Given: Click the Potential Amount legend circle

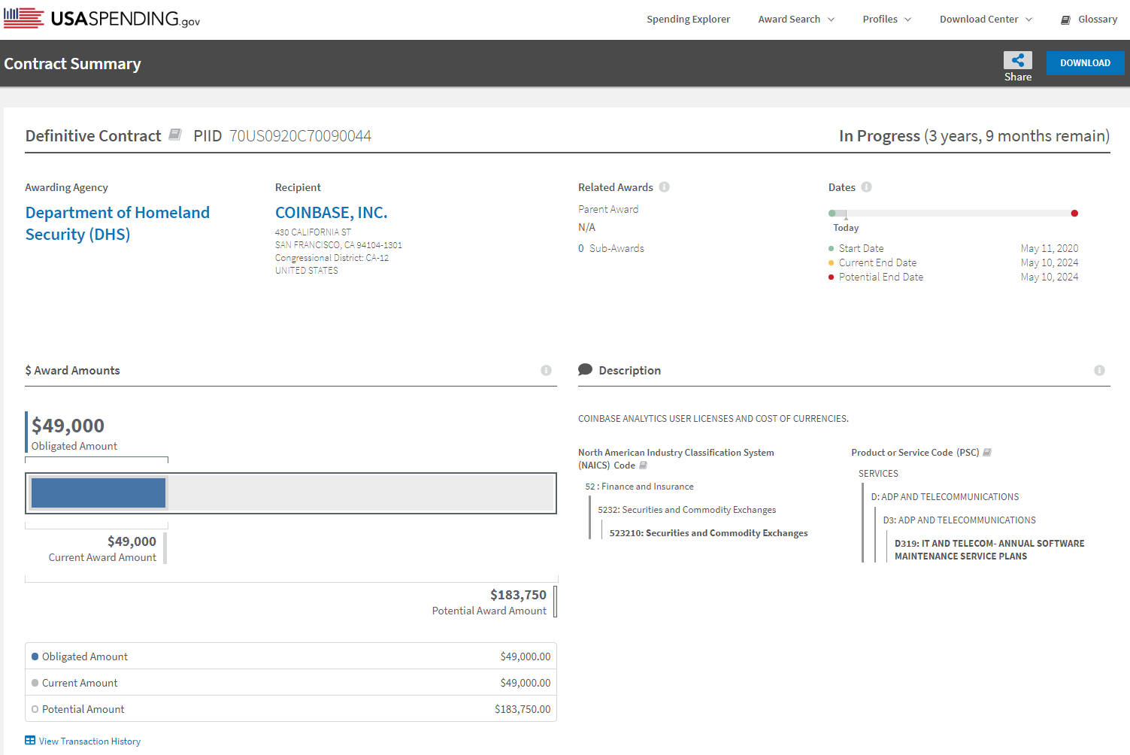Looking at the screenshot, I should pos(35,709).
